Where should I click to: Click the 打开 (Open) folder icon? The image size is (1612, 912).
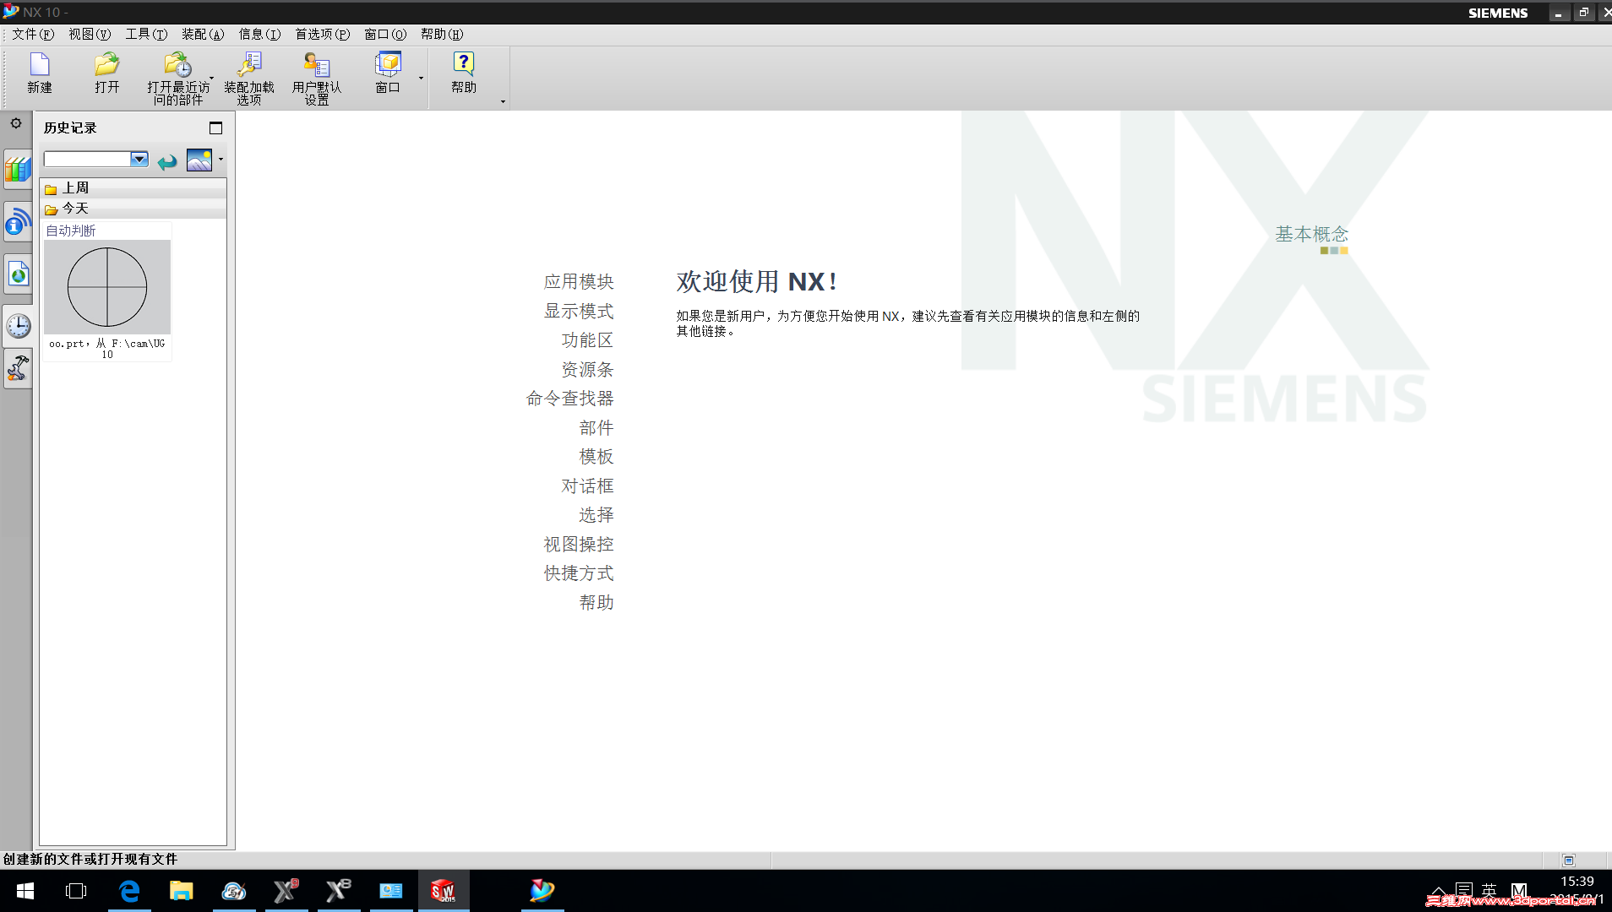[x=107, y=65]
